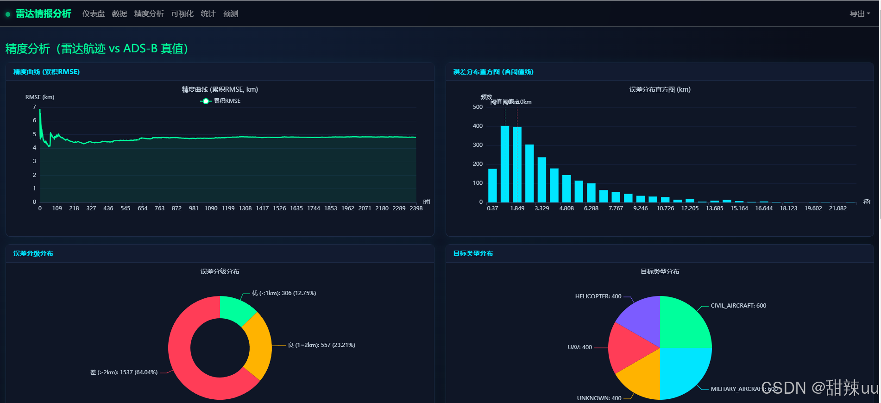
Task: Click the chart title 精度曲线 (累积RMSE, km)
Action: [x=220, y=89]
